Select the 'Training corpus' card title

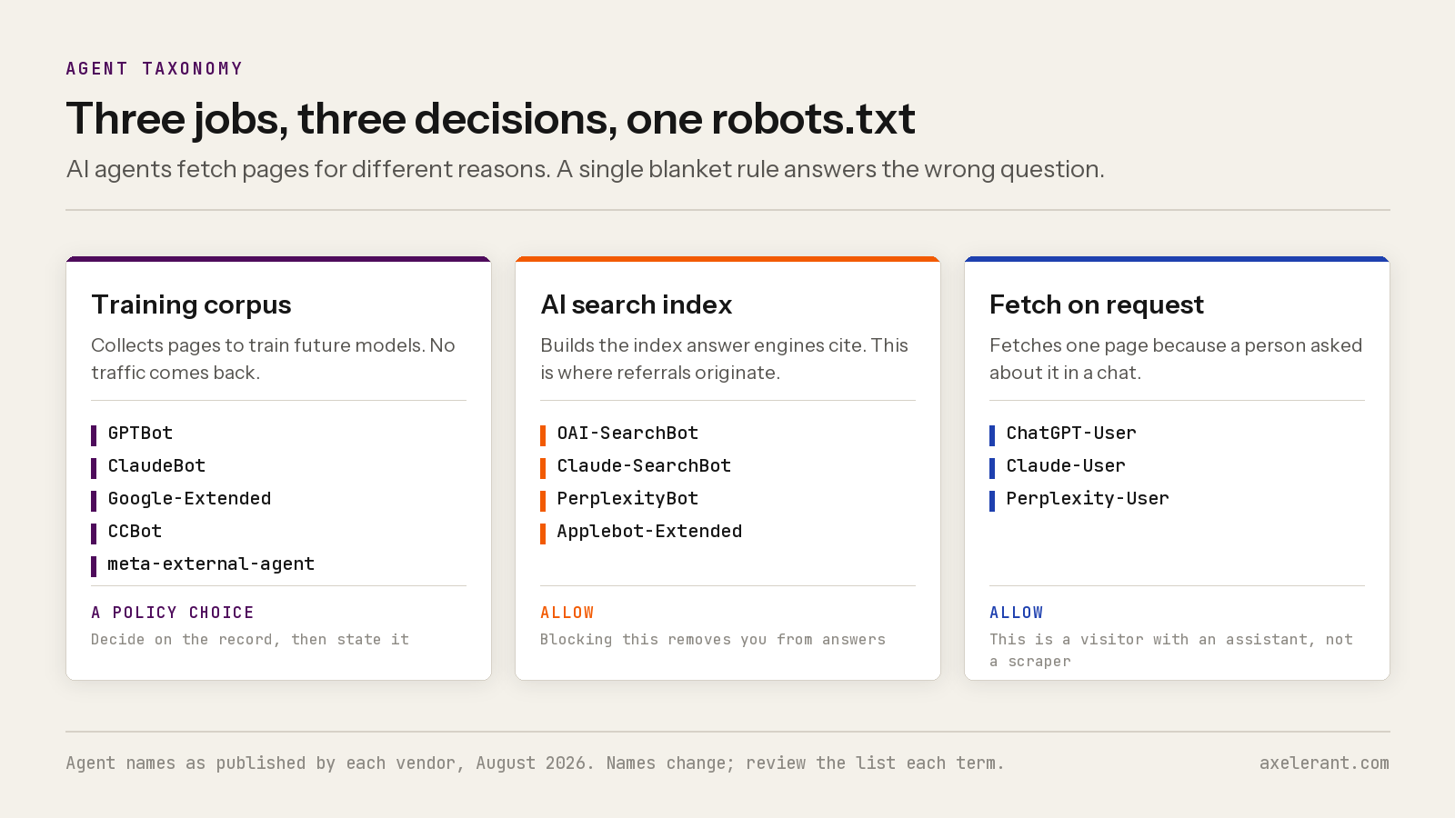[x=191, y=304]
